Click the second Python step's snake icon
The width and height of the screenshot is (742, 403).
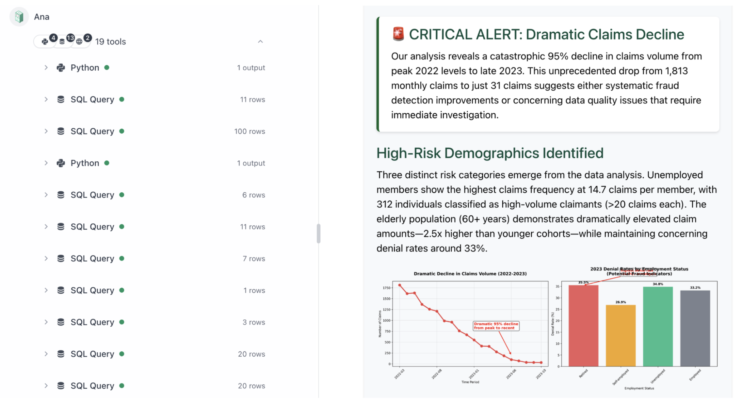click(x=61, y=163)
